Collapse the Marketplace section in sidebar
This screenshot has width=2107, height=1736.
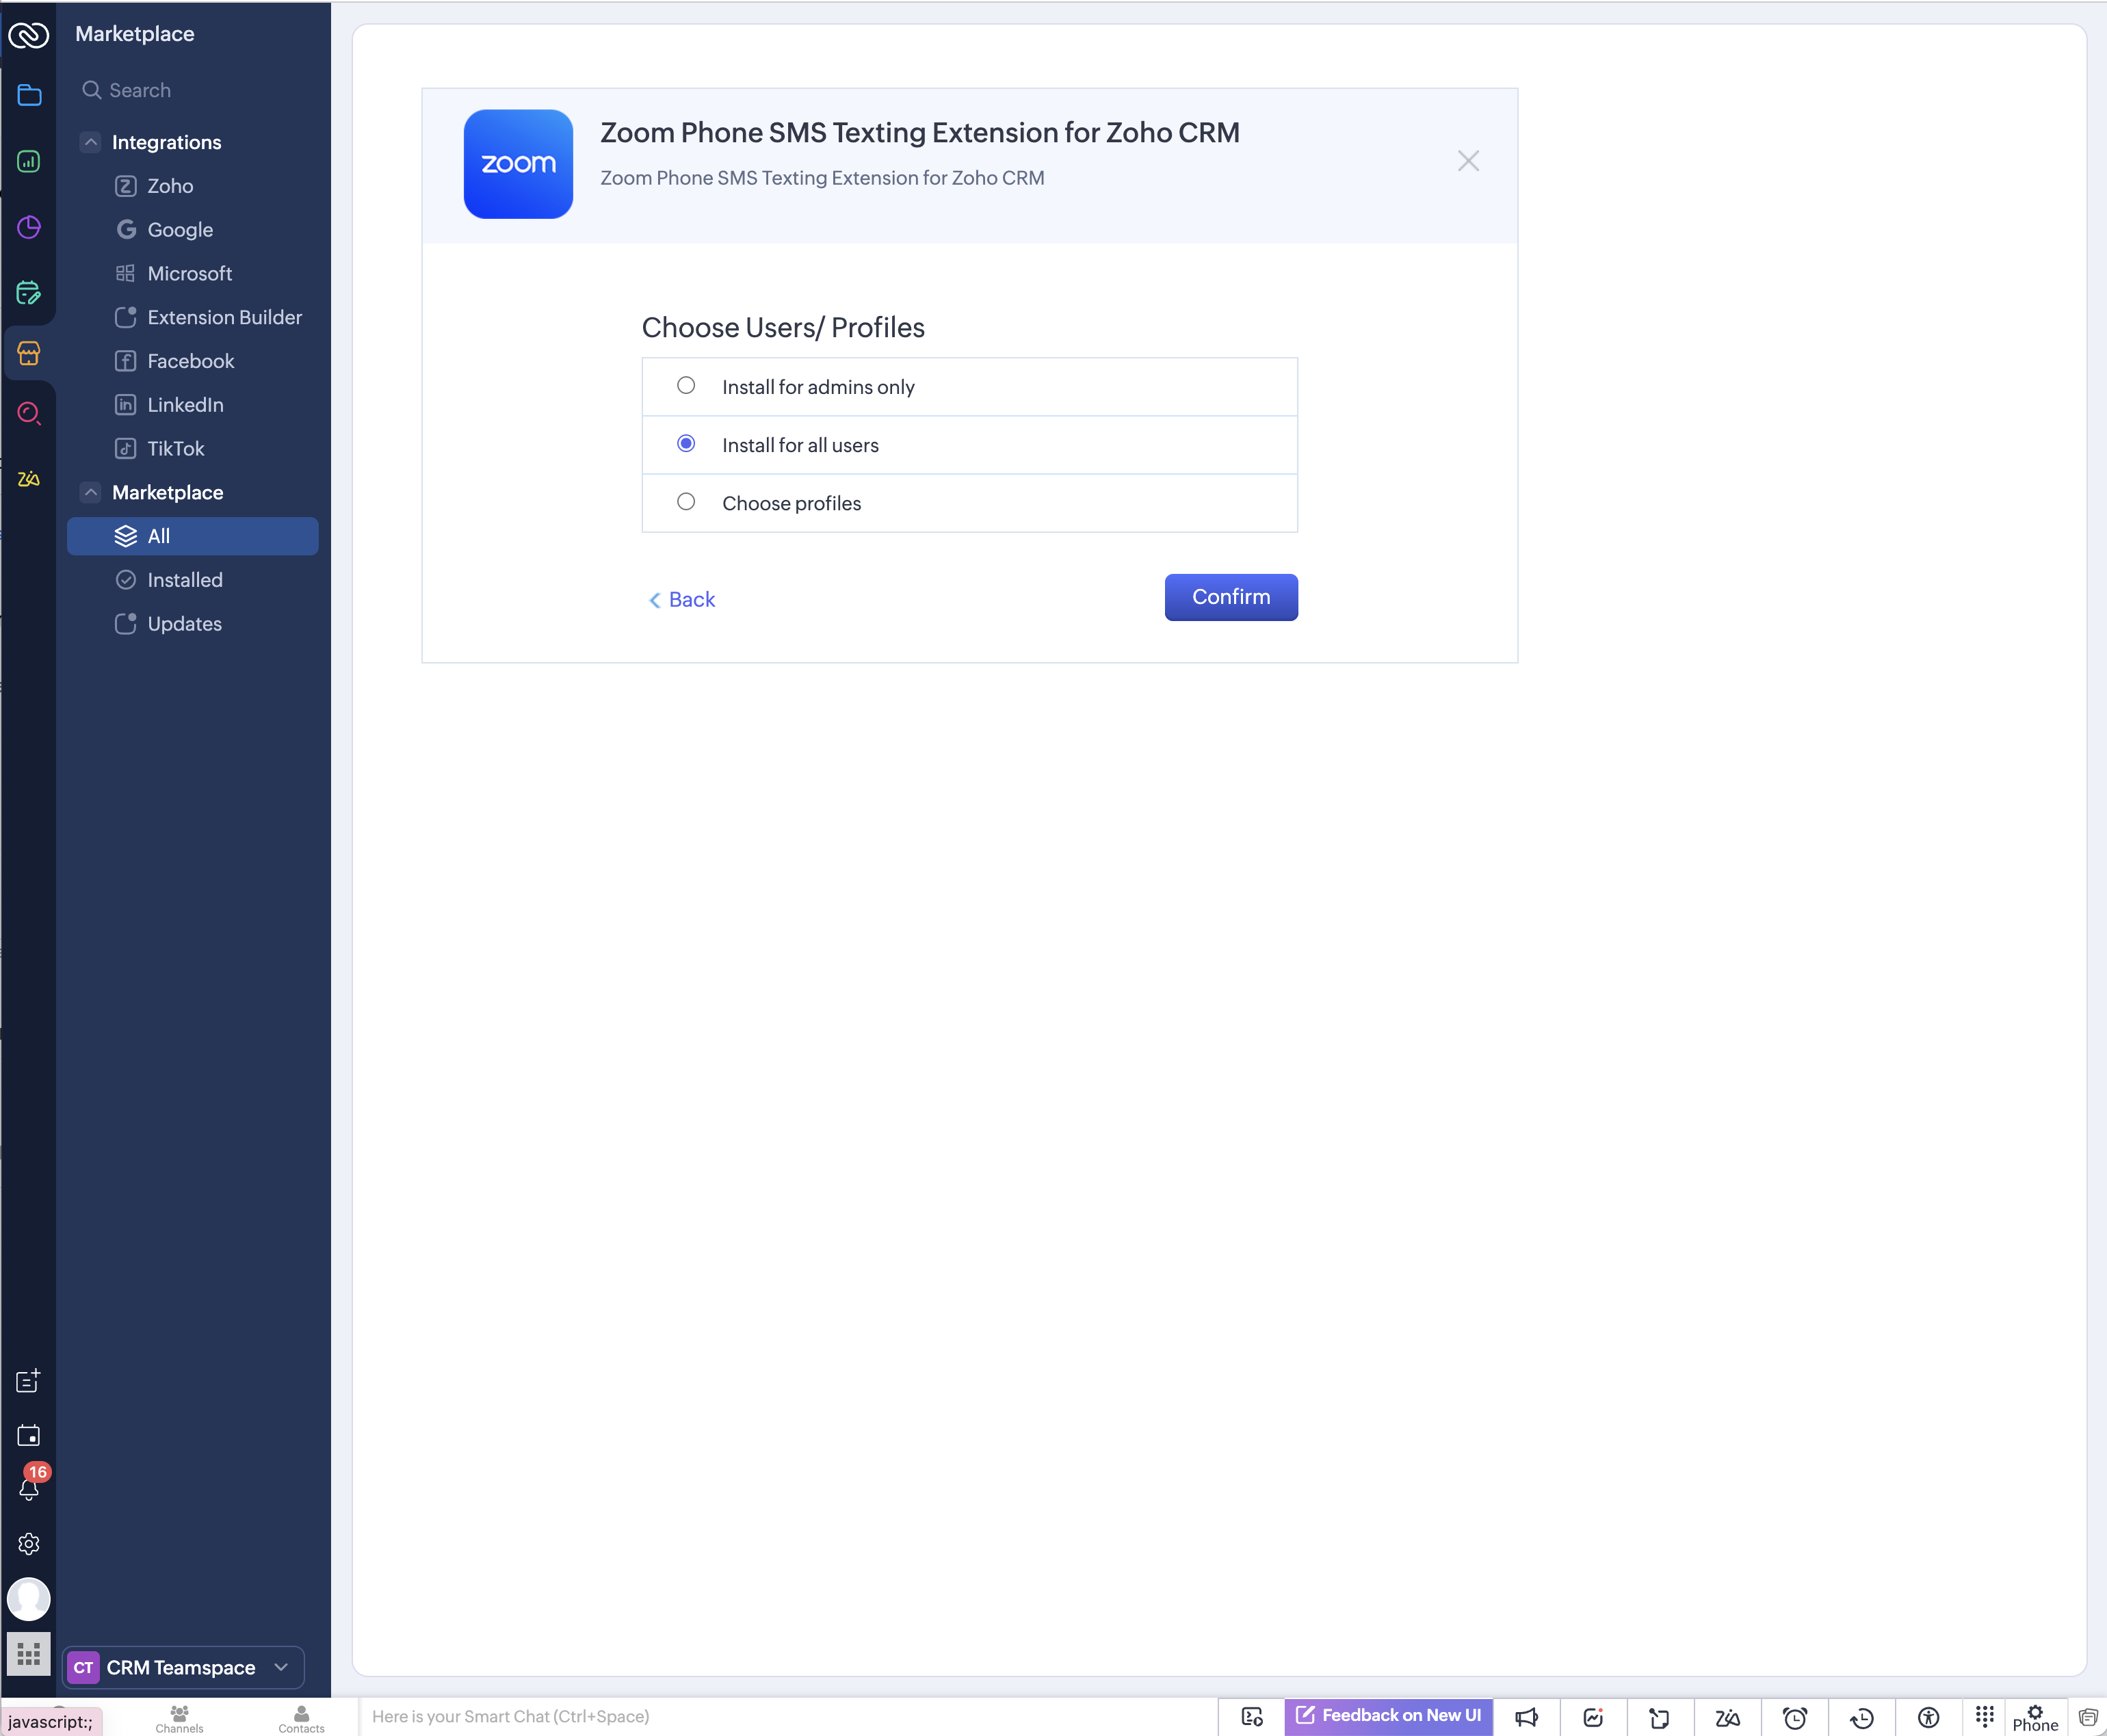[x=91, y=492]
